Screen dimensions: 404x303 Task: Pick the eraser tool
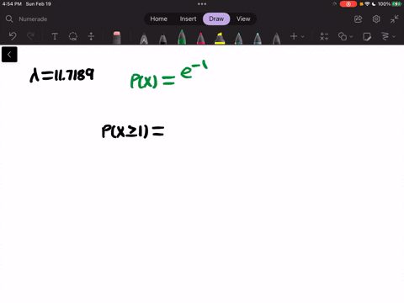click(x=117, y=37)
